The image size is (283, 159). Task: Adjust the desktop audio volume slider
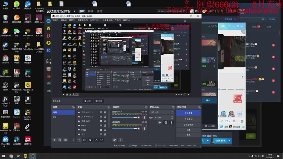125,129
